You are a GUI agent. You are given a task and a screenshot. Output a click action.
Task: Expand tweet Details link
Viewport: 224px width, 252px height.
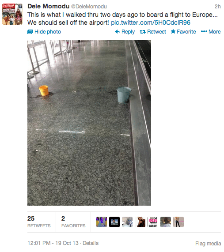(x=91, y=243)
